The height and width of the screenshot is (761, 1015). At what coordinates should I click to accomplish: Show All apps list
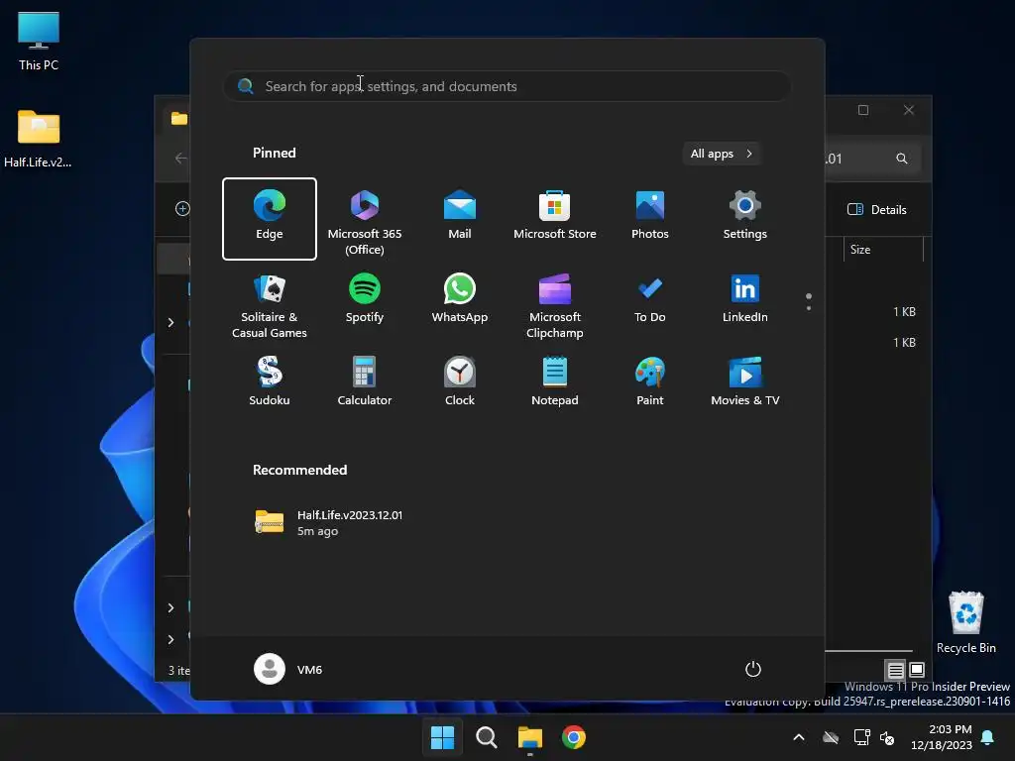tap(722, 154)
